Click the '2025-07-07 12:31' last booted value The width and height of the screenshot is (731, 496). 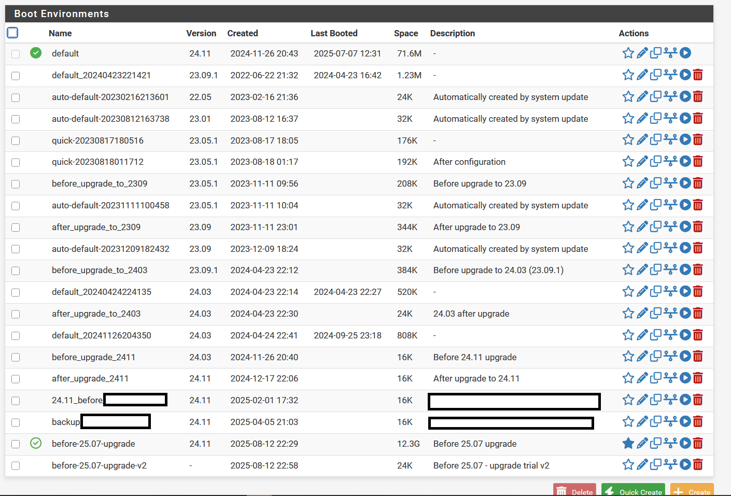[x=347, y=53]
